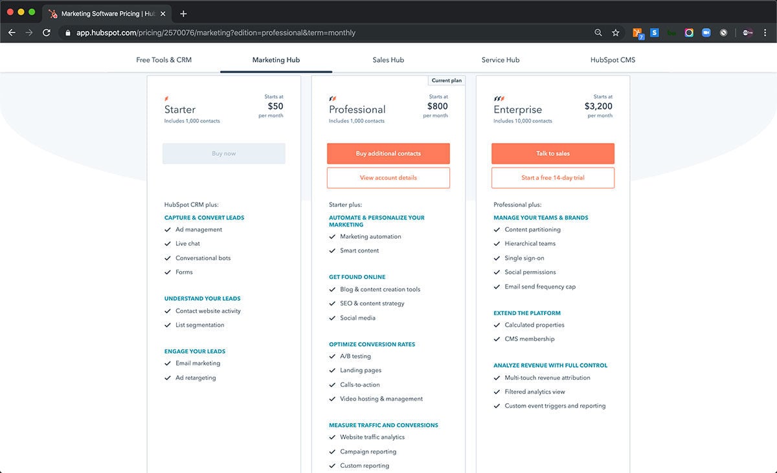Click the Current plan badge
The height and width of the screenshot is (473, 777).
(447, 81)
